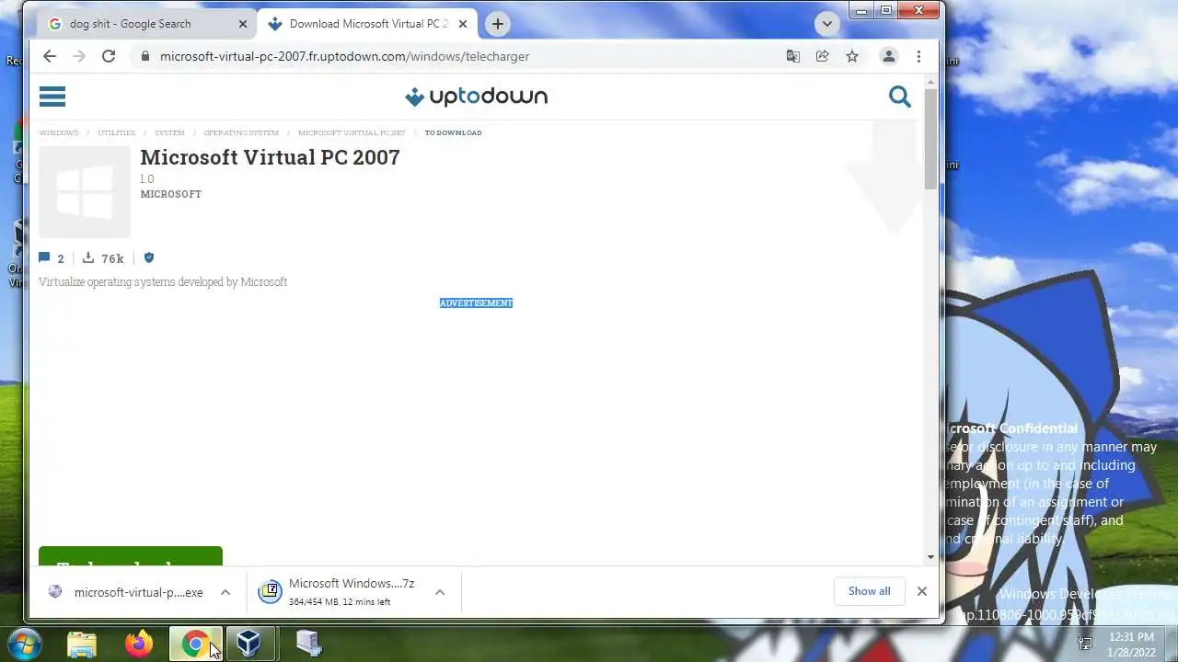Open the Uptodown hamburger menu
This screenshot has width=1178, height=662.
(x=52, y=97)
